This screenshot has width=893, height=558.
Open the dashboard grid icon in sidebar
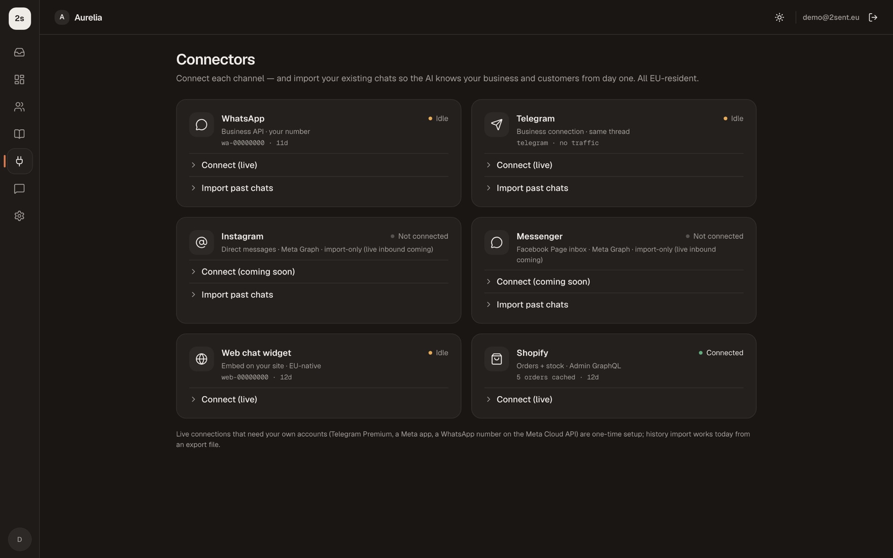point(19,80)
